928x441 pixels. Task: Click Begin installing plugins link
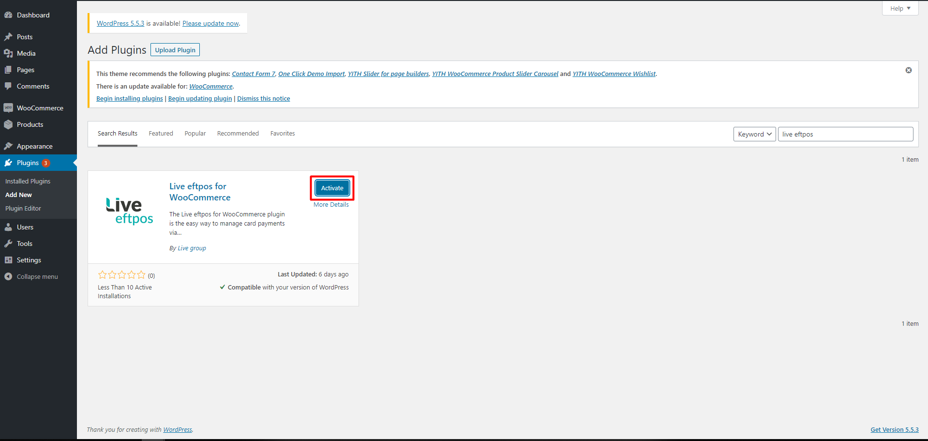[130, 99]
